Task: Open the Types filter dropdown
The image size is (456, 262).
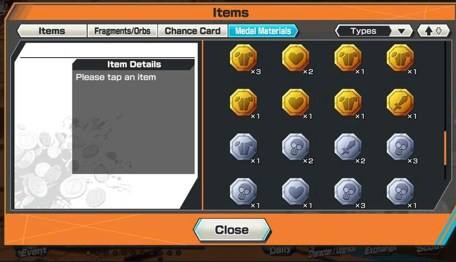Action: coord(373,31)
